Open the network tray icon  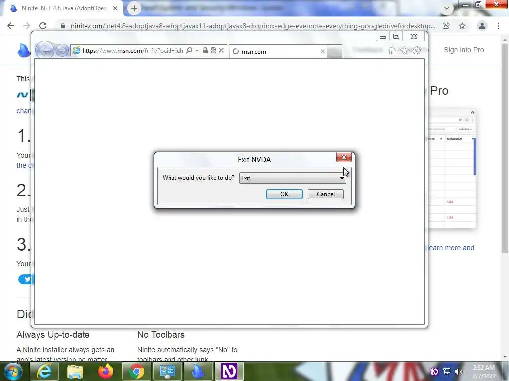point(447,372)
